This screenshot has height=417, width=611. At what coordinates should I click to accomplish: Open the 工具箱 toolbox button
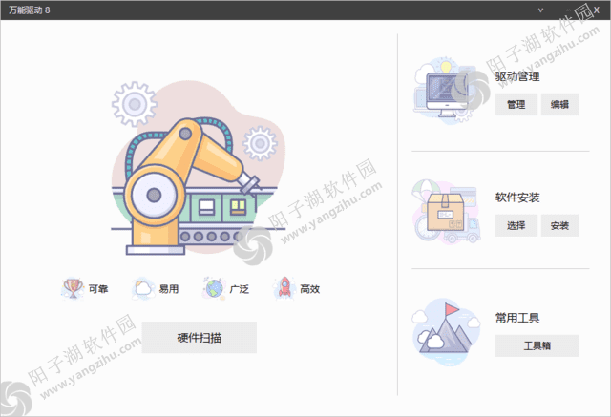(537, 345)
